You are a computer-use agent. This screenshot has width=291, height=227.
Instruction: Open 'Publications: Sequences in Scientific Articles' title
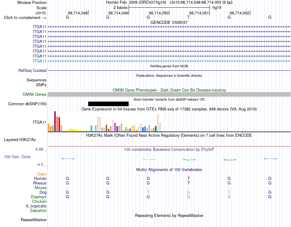point(169,76)
